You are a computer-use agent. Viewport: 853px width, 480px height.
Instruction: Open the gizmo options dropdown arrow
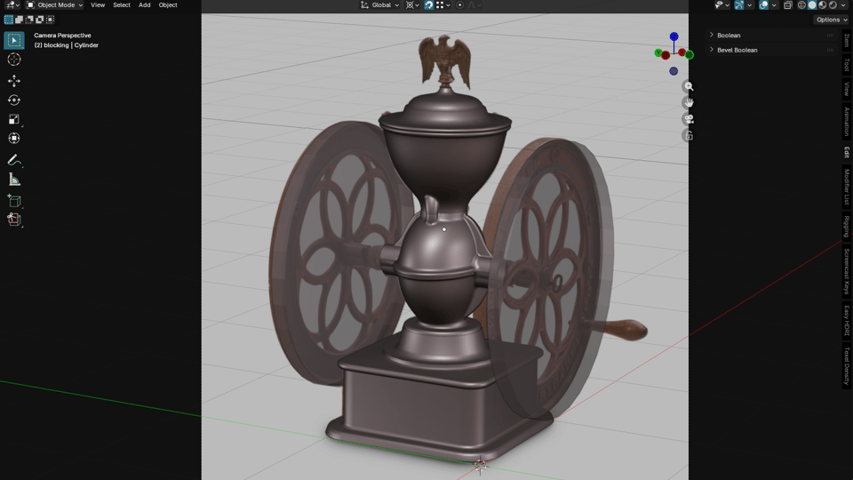click(x=750, y=5)
